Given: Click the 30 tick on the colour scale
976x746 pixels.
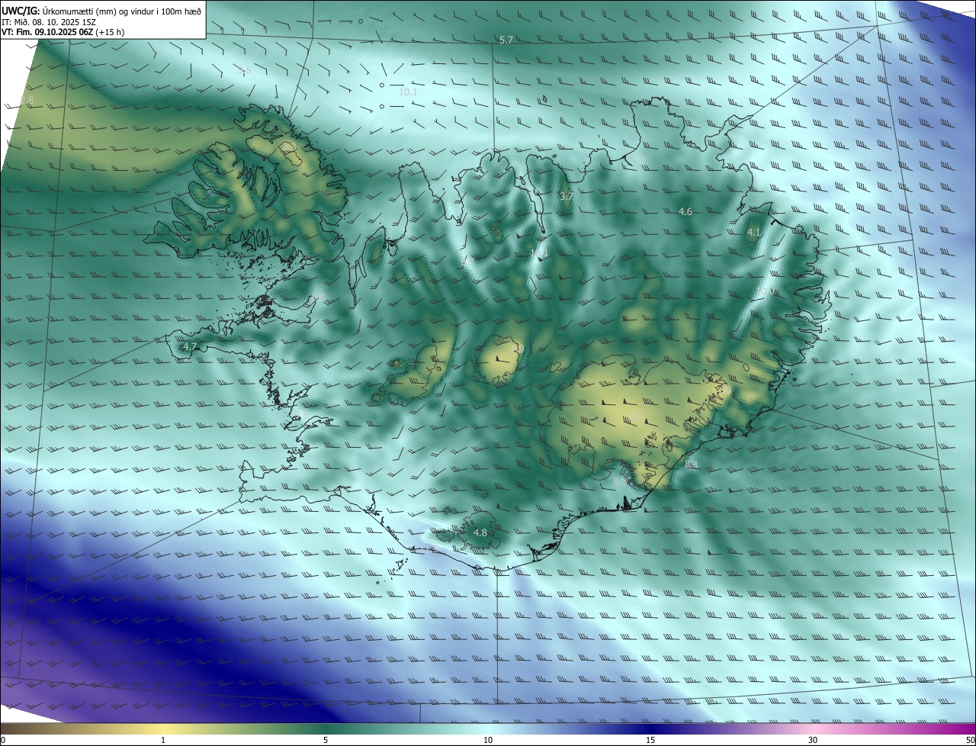Looking at the screenshot, I should pyautogui.click(x=813, y=740).
